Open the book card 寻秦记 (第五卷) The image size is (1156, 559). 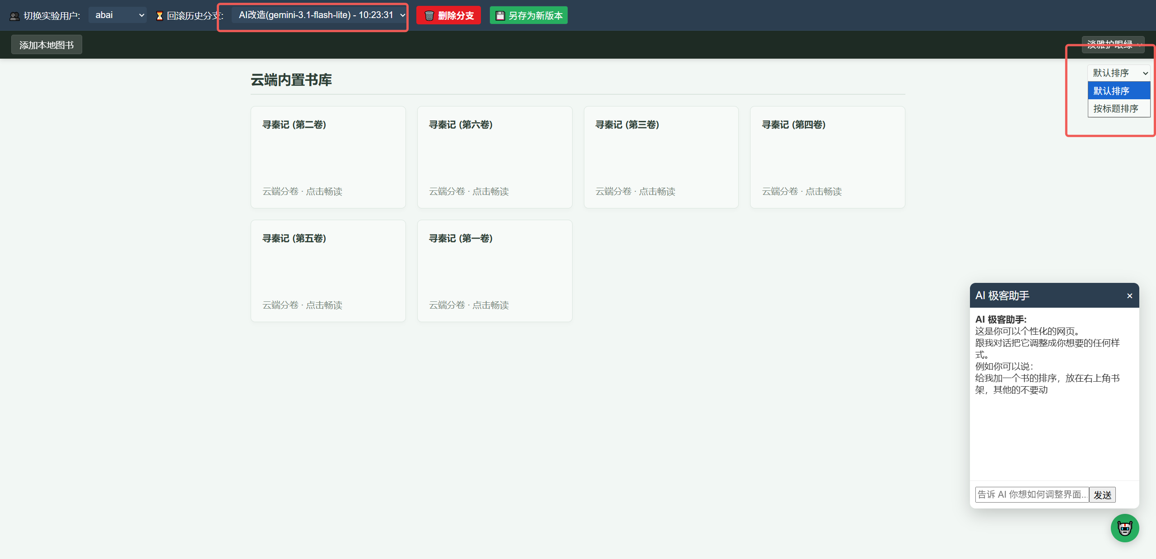tap(328, 271)
